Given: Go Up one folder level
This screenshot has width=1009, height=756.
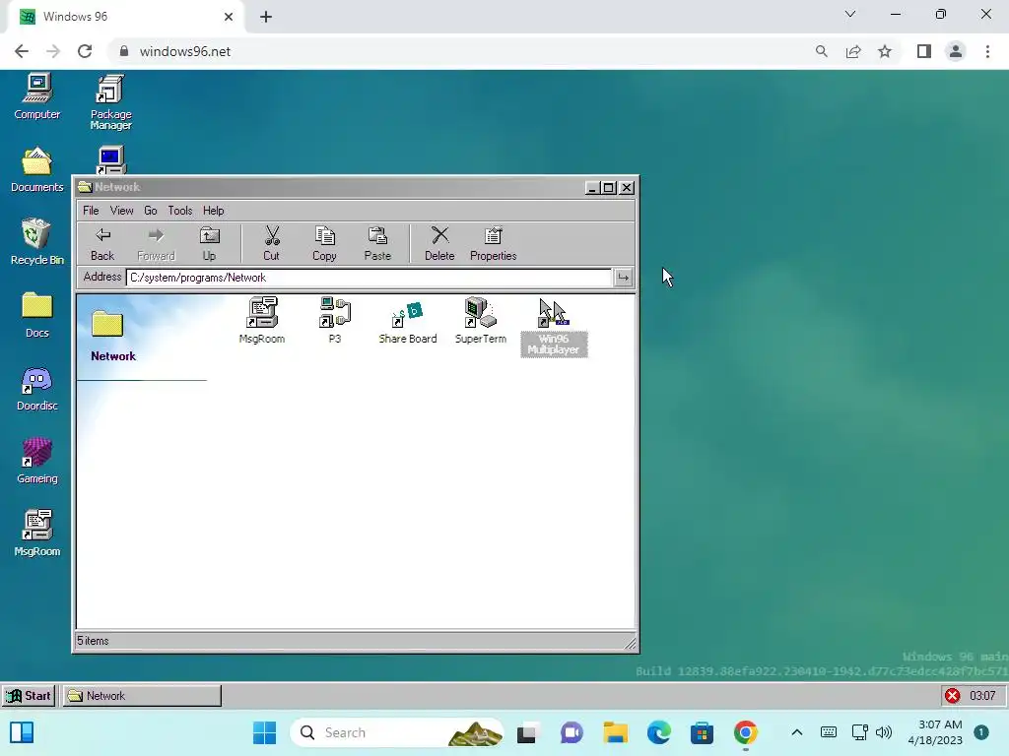Looking at the screenshot, I should coord(209,244).
